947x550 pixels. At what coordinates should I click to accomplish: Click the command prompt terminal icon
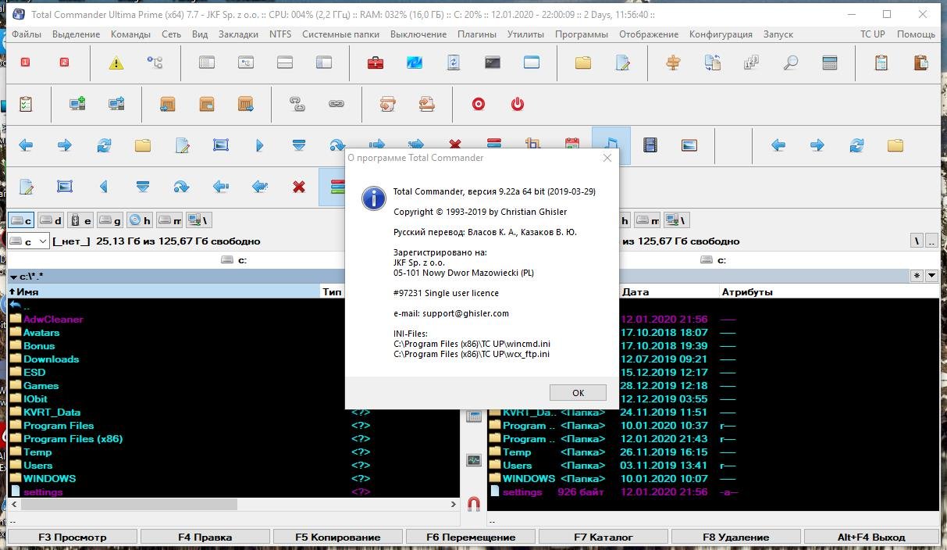(x=492, y=63)
